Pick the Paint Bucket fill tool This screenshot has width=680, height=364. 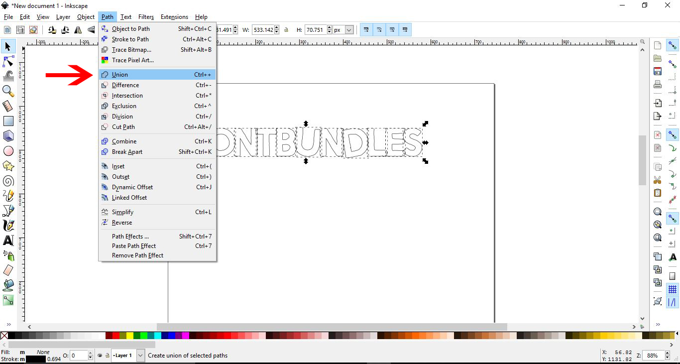tap(8, 285)
